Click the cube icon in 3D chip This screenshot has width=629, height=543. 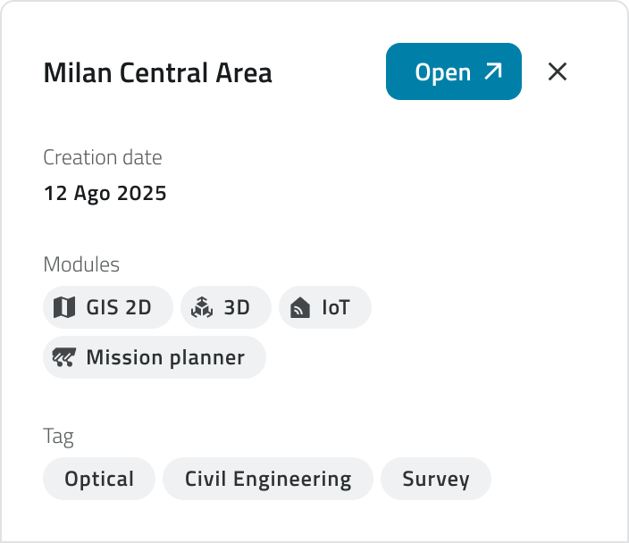[202, 308]
